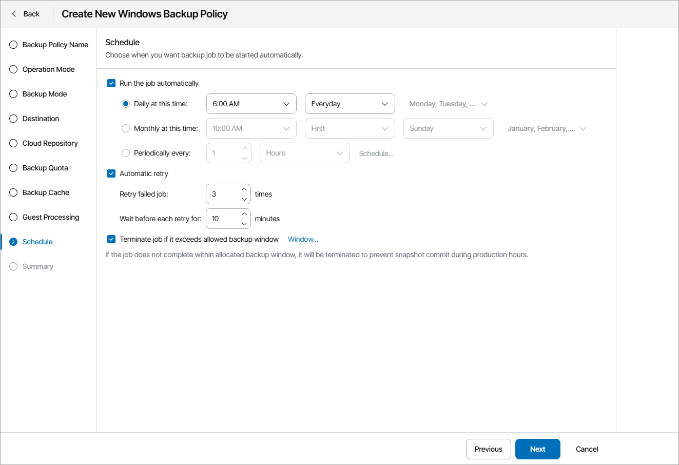The height and width of the screenshot is (465, 679).
Task: Select Monthly at this time option
Action: click(126, 128)
